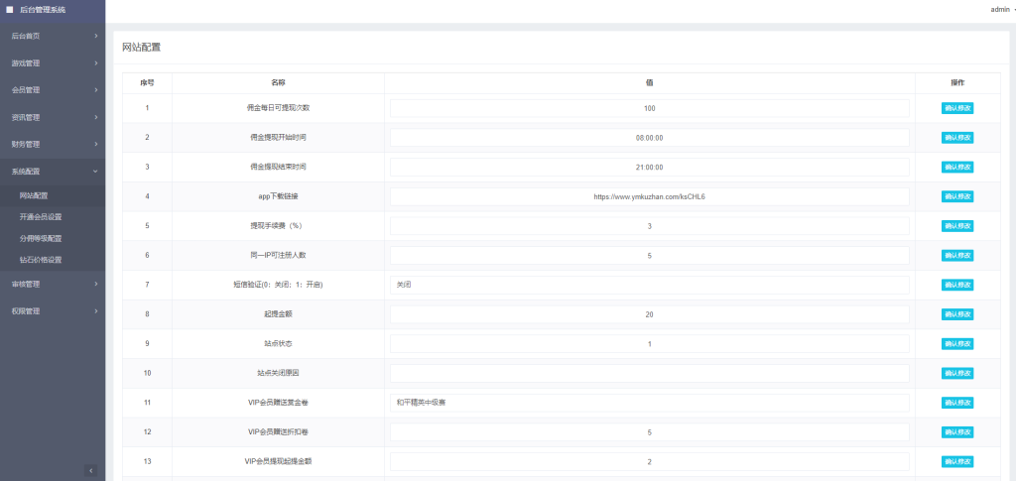The width and height of the screenshot is (1016, 481).
Task: Click 确认修改 for VIP会员赠送折扣卷 row
Action: click(956, 432)
